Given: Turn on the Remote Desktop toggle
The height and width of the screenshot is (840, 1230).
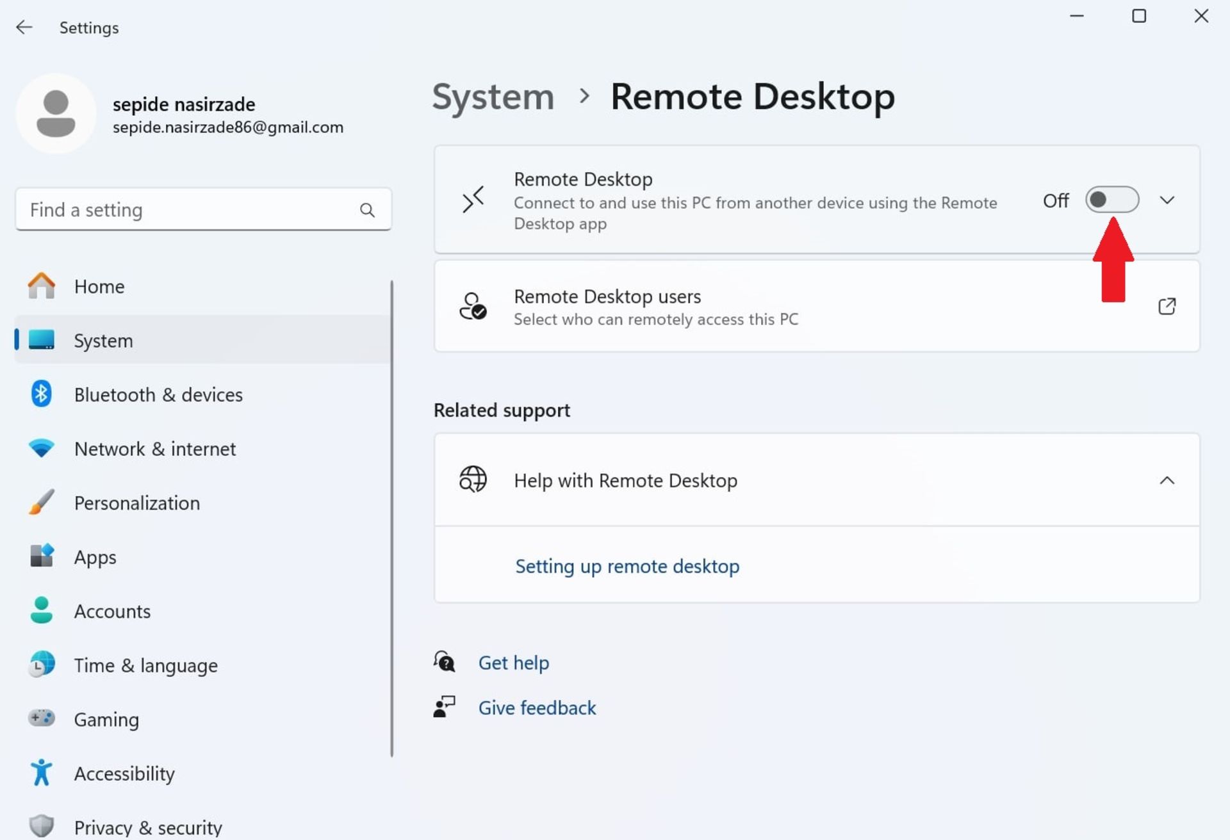Looking at the screenshot, I should [x=1112, y=200].
